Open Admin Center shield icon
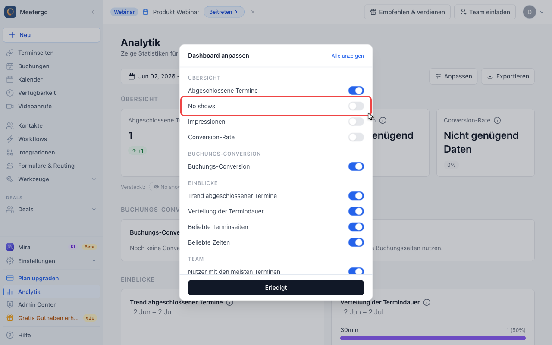Screen dimensions: 552x345 coord(10,304)
